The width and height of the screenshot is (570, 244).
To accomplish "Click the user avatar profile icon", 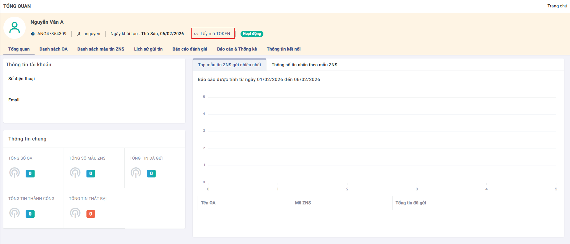I will point(15,28).
